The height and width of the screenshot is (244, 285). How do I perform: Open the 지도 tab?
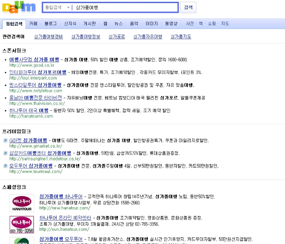click(x=225, y=24)
